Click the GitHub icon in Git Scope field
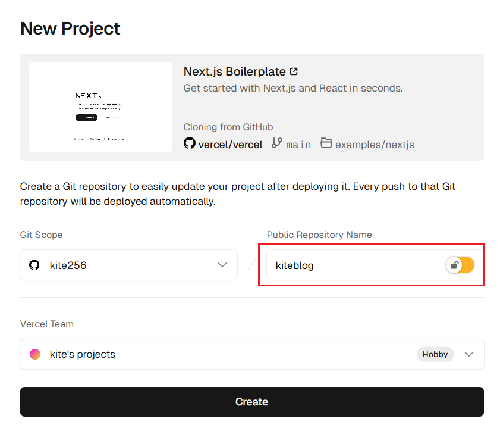The width and height of the screenshot is (497, 425). (34, 265)
